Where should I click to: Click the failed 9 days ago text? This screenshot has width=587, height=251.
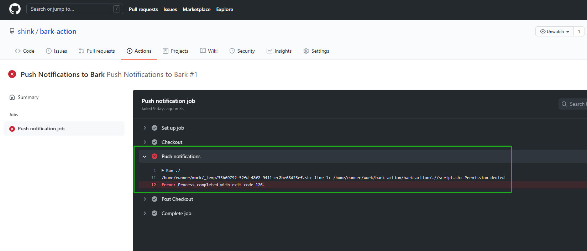point(163,109)
